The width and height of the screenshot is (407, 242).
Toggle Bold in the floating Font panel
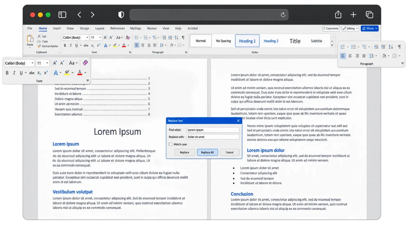7,73
